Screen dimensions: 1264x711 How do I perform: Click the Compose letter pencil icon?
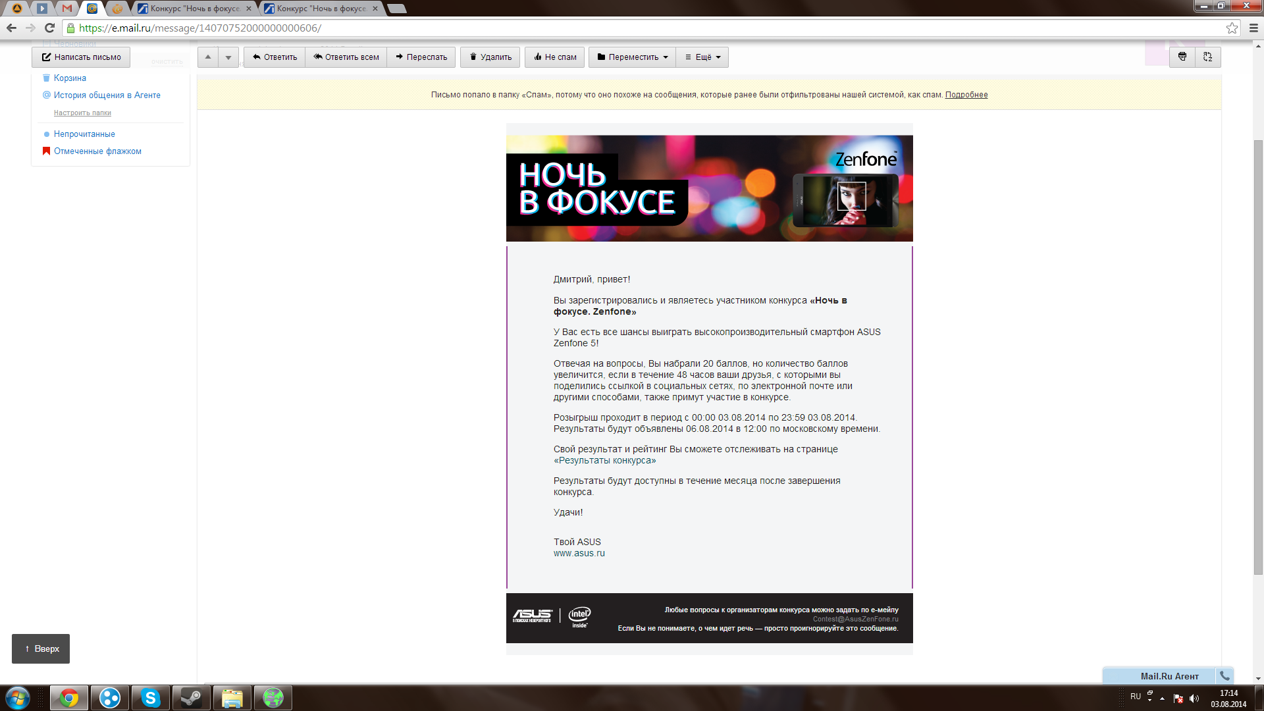[46, 57]
